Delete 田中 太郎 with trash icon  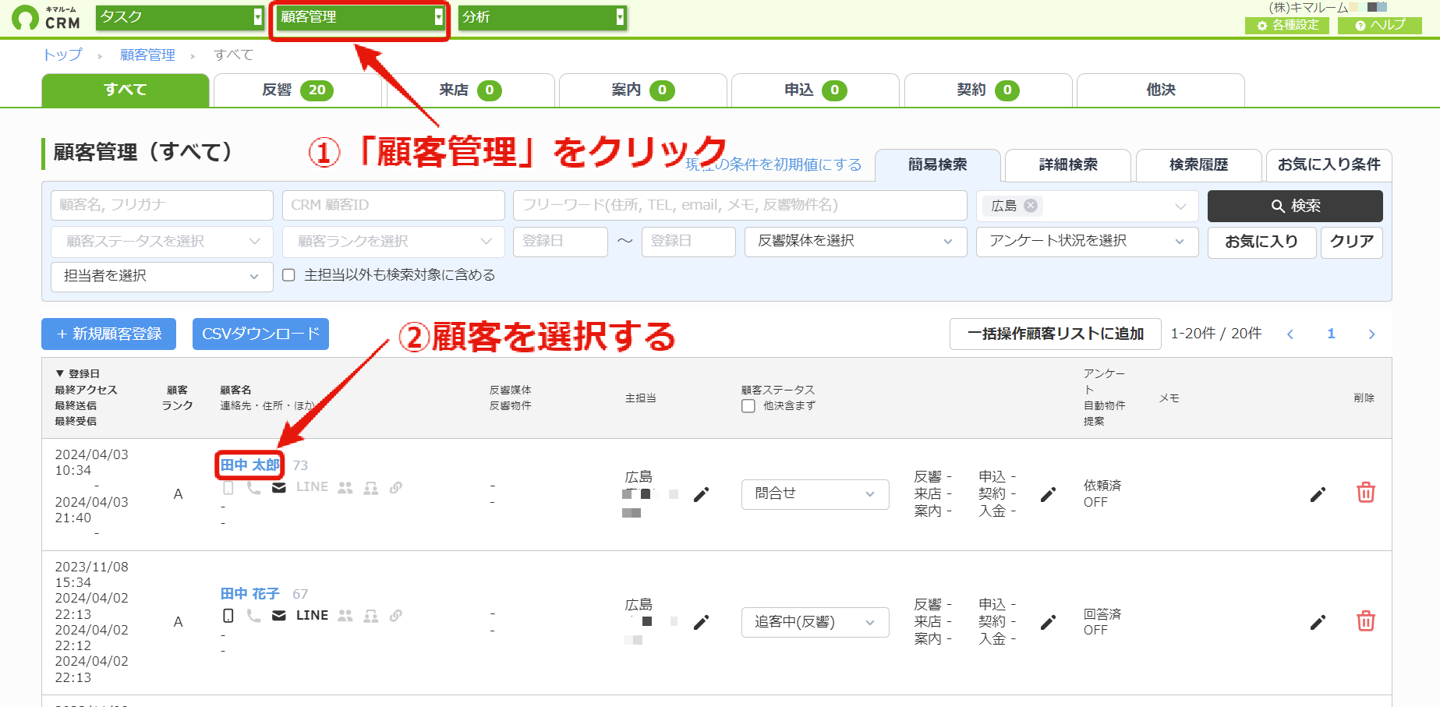pyautogui.click(x=1366, y=493)
